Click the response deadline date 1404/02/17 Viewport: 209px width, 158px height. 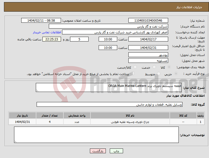coord(148,39)
